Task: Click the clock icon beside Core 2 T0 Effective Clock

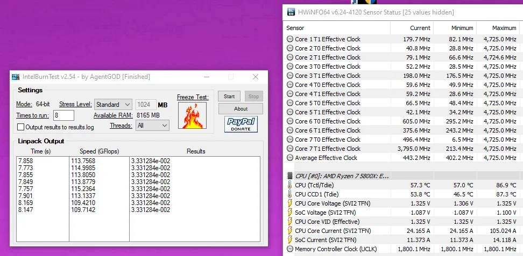Action: (x=290, y=48)
